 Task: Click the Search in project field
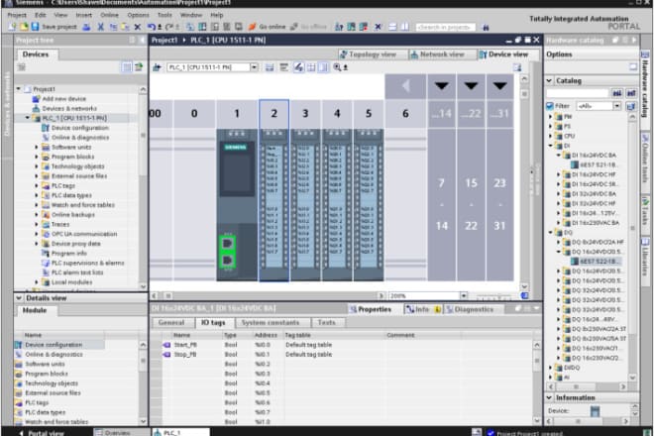(446, 27)
